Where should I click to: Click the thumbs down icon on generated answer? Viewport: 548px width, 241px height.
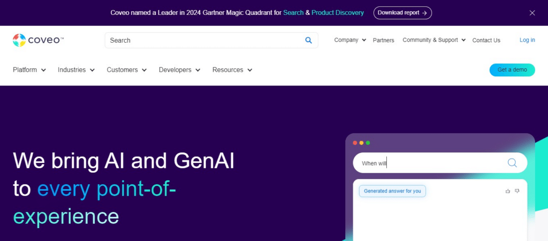click(x=517, y=191)
